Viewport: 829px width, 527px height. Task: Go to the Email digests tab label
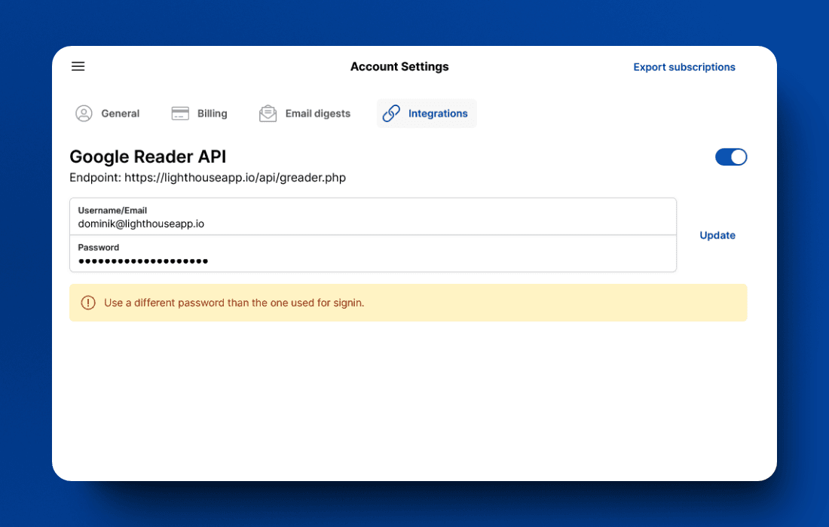317,114
